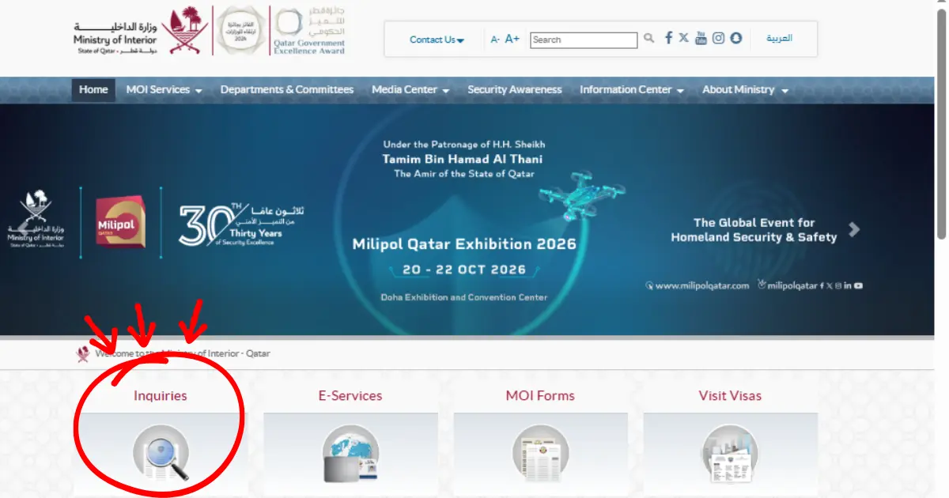The height and width of the screenshot is (498, 949).
Task: Expand the Contact Us dropdown
Action: [437, 40]
